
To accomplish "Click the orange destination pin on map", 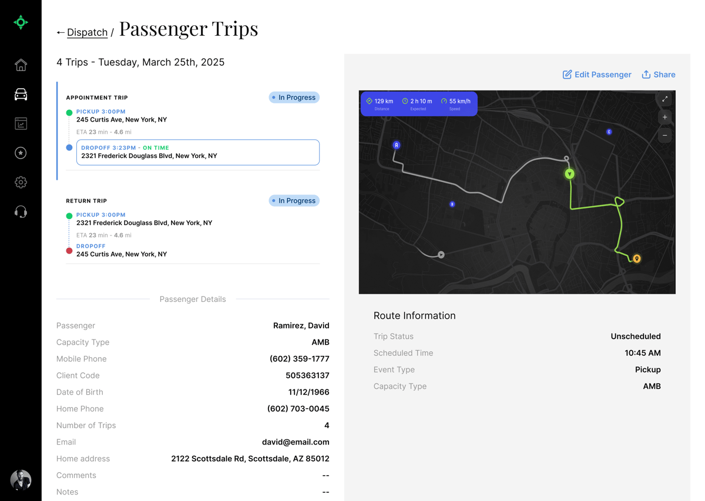I will click(637, 258).
